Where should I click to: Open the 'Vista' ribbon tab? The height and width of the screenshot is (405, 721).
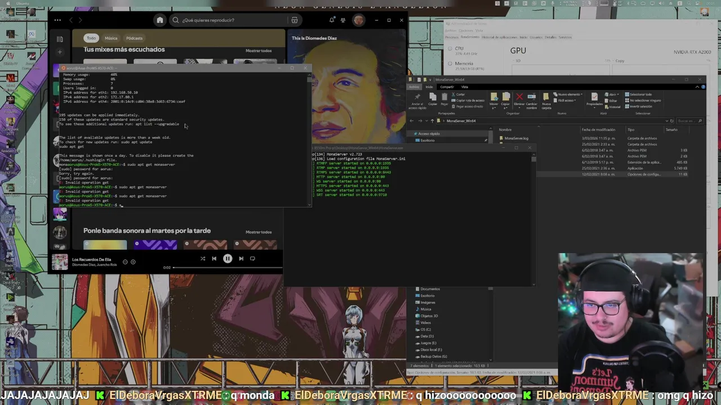click(x=465, y=87)
